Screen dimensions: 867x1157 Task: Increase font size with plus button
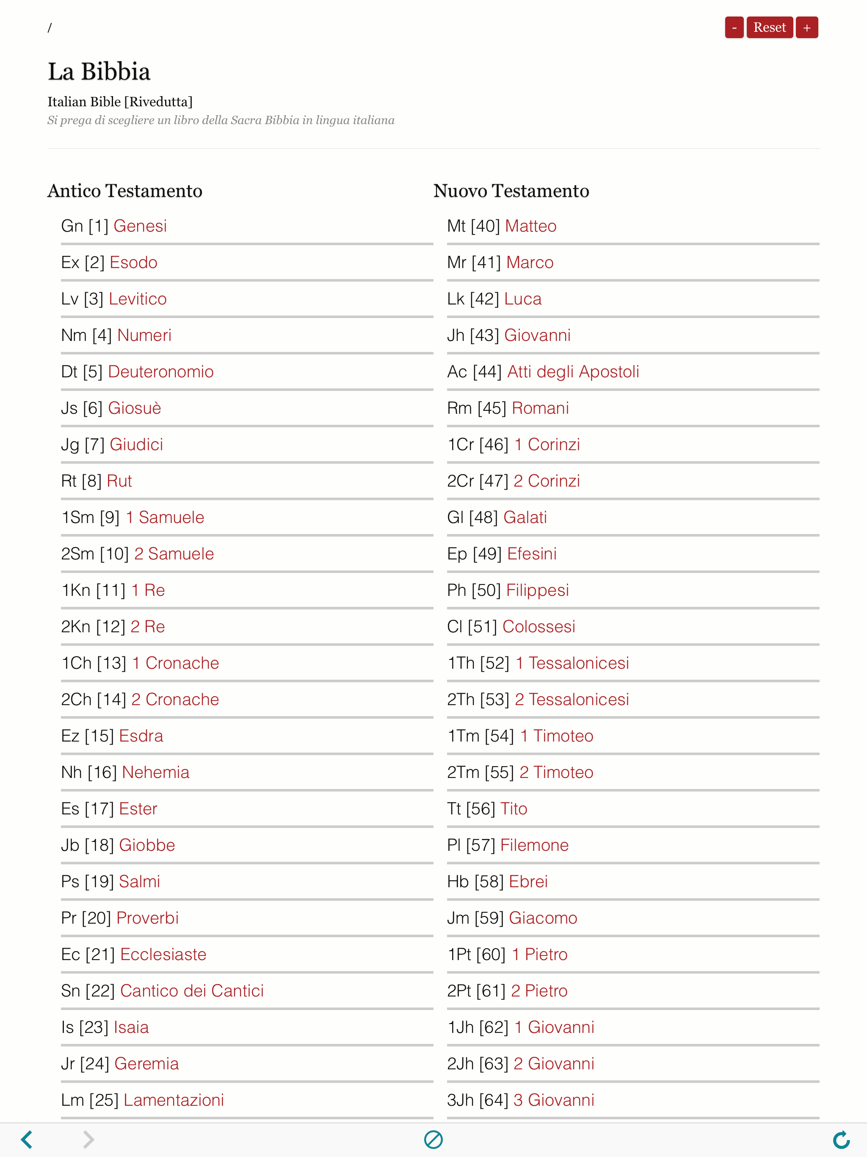[807, 28]
